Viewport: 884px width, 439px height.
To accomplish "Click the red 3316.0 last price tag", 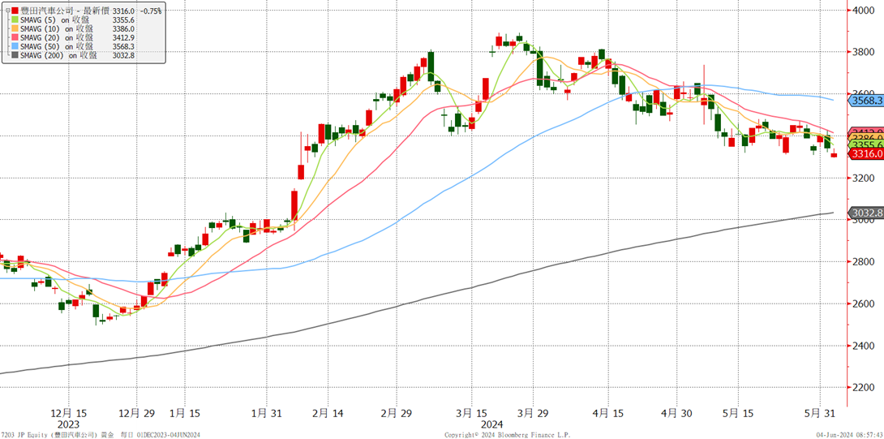I will click(x=866, y=154).
